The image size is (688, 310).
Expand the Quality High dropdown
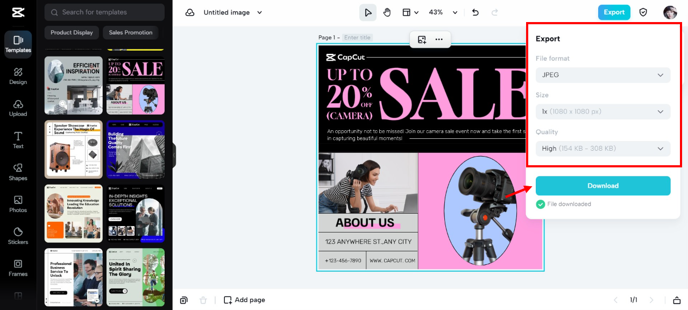602,149
